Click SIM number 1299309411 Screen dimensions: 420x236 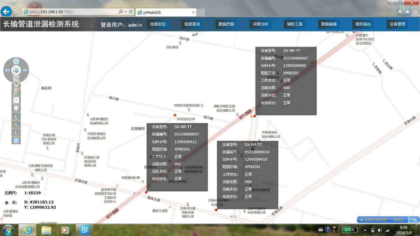185,142
